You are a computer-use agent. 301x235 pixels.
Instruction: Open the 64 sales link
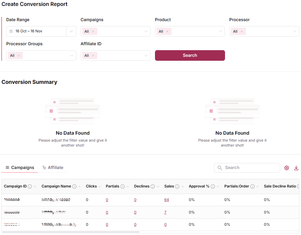tap(167, 200)
